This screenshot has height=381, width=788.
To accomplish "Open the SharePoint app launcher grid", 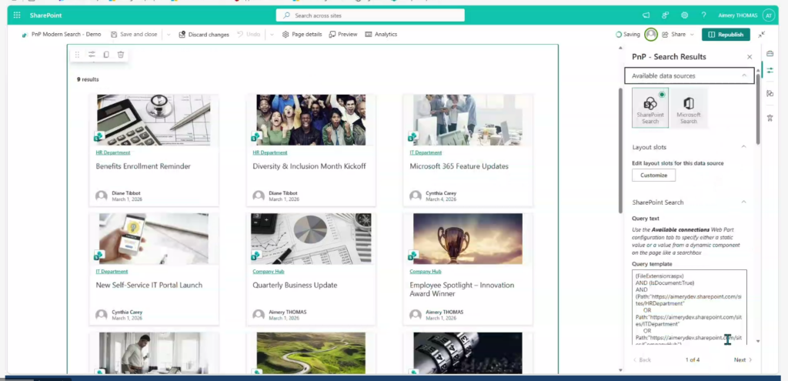I will pos(17,15).
